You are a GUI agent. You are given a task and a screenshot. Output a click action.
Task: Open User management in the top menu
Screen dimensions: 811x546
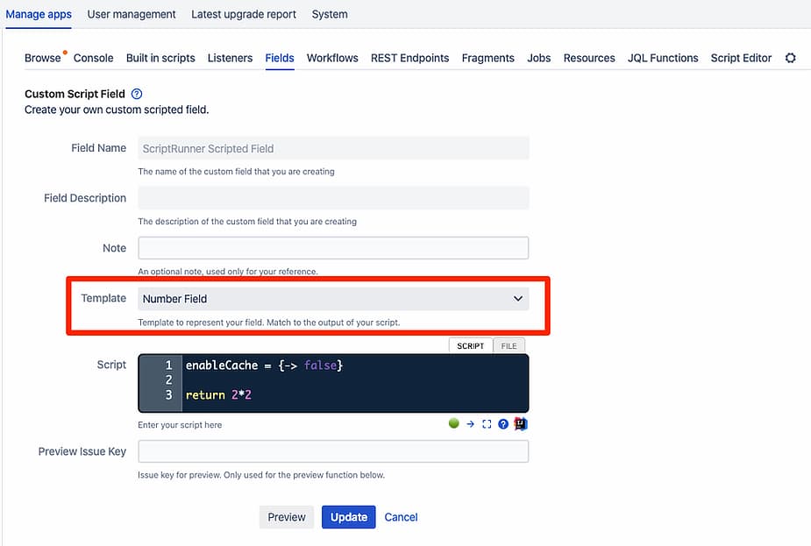(132, 14)
